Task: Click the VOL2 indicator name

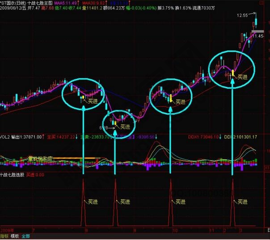Action: (5, 137)
